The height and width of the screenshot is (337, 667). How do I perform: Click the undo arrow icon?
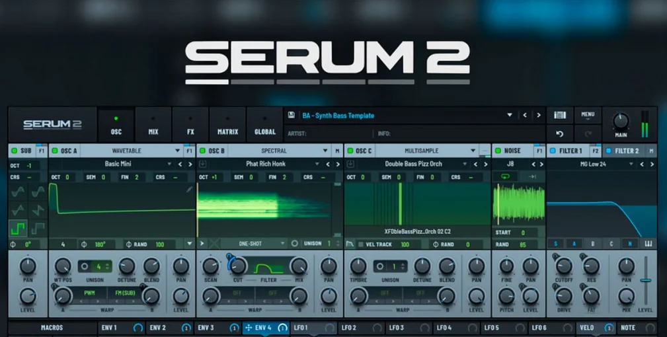560,134
